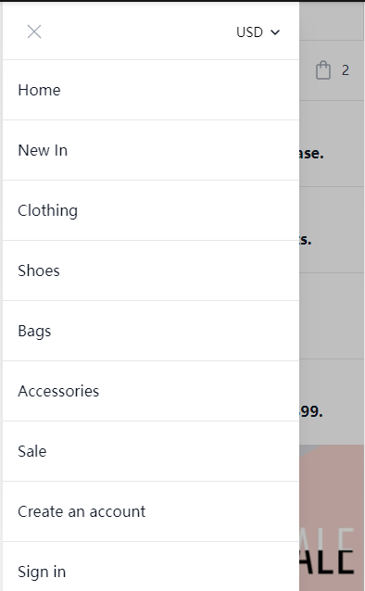Open the New In menu item
The image size is (365, 591).
151,150
